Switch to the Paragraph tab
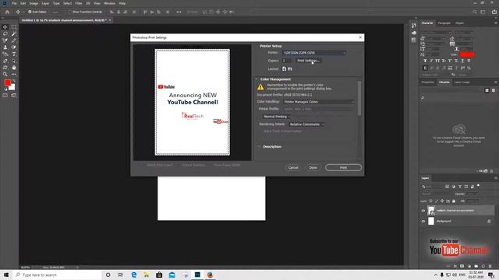499x280 pixels. click(444, 23)
